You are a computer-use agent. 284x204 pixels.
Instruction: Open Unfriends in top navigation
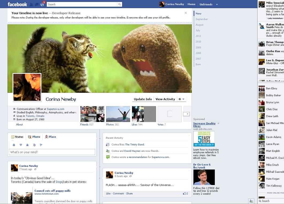click(206, 4)
